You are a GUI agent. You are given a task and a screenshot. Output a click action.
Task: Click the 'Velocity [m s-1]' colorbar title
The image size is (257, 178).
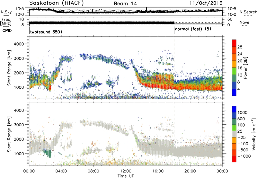pos(254,134)
